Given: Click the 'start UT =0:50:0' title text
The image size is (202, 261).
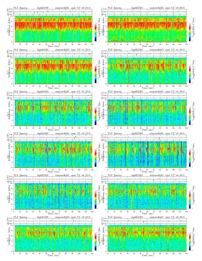Looking at the screenshot, I should click(x=175, y=8).
